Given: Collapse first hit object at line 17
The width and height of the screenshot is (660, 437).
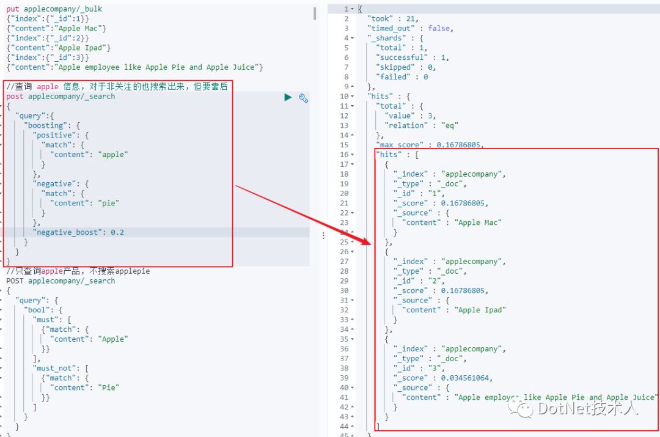Looking at the screenshot, I should pyautogui.click(x=353, y=164).
